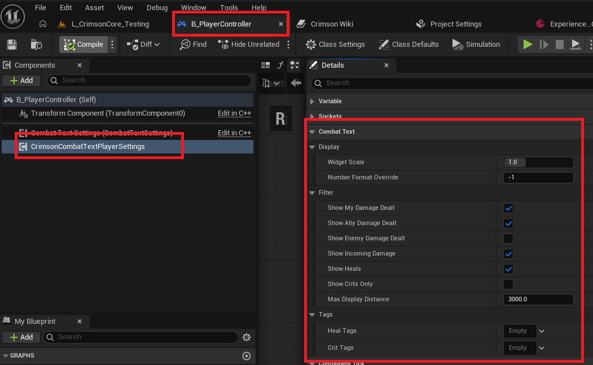The image size is (593, 365).
Task: Close the Components panel
Action: pos(80,65)
